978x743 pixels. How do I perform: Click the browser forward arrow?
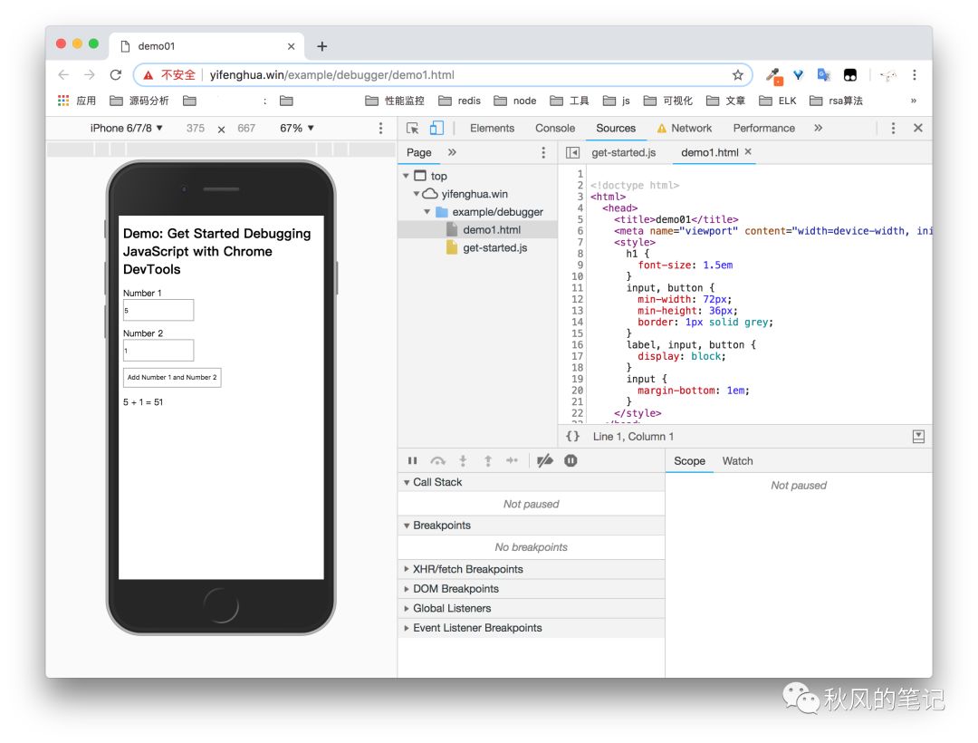(x=89, y=75)
